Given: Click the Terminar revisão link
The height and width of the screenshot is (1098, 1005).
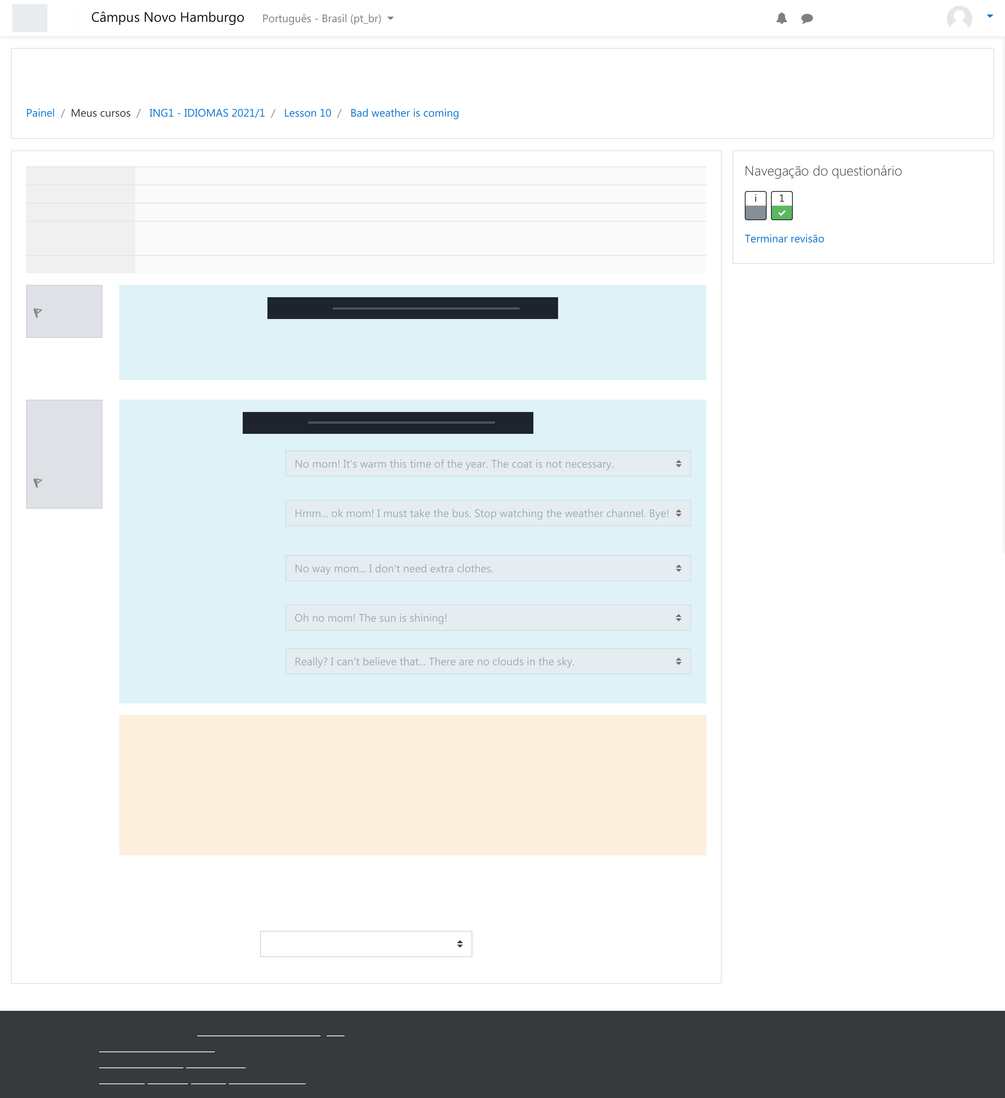Looking at the screenshot, I should coord(784,238).
